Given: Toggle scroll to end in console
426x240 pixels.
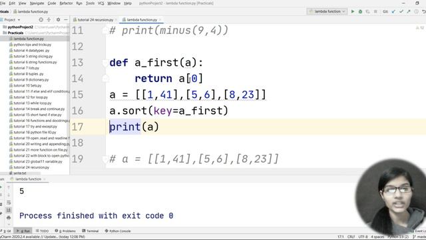Looking at the screenshot, I should (9, 210).
